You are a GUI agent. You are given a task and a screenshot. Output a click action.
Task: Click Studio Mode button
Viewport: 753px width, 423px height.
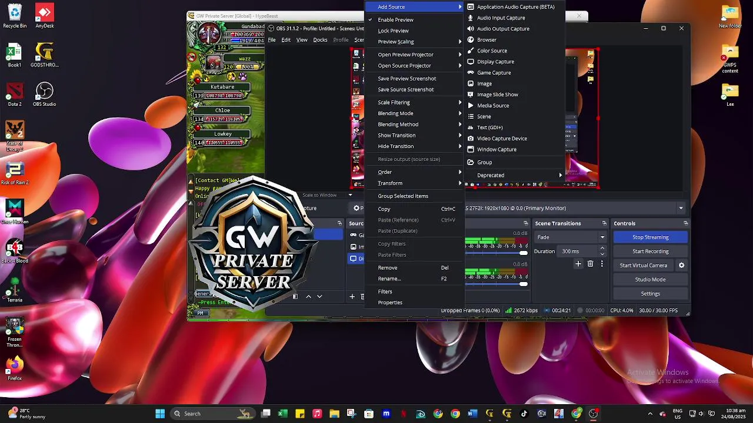click(650, 280)
